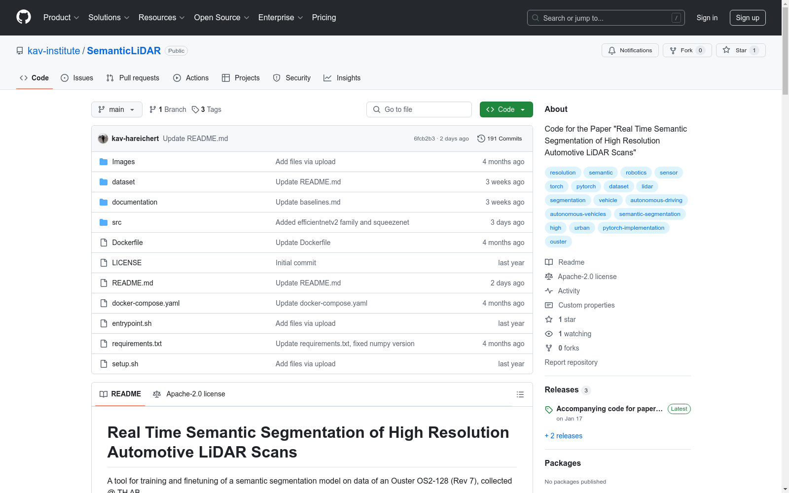Image resolution: width=789 pixels, height=493 pixels.
Task: Click the Custom properties icon
Action: tap(549, 305)
